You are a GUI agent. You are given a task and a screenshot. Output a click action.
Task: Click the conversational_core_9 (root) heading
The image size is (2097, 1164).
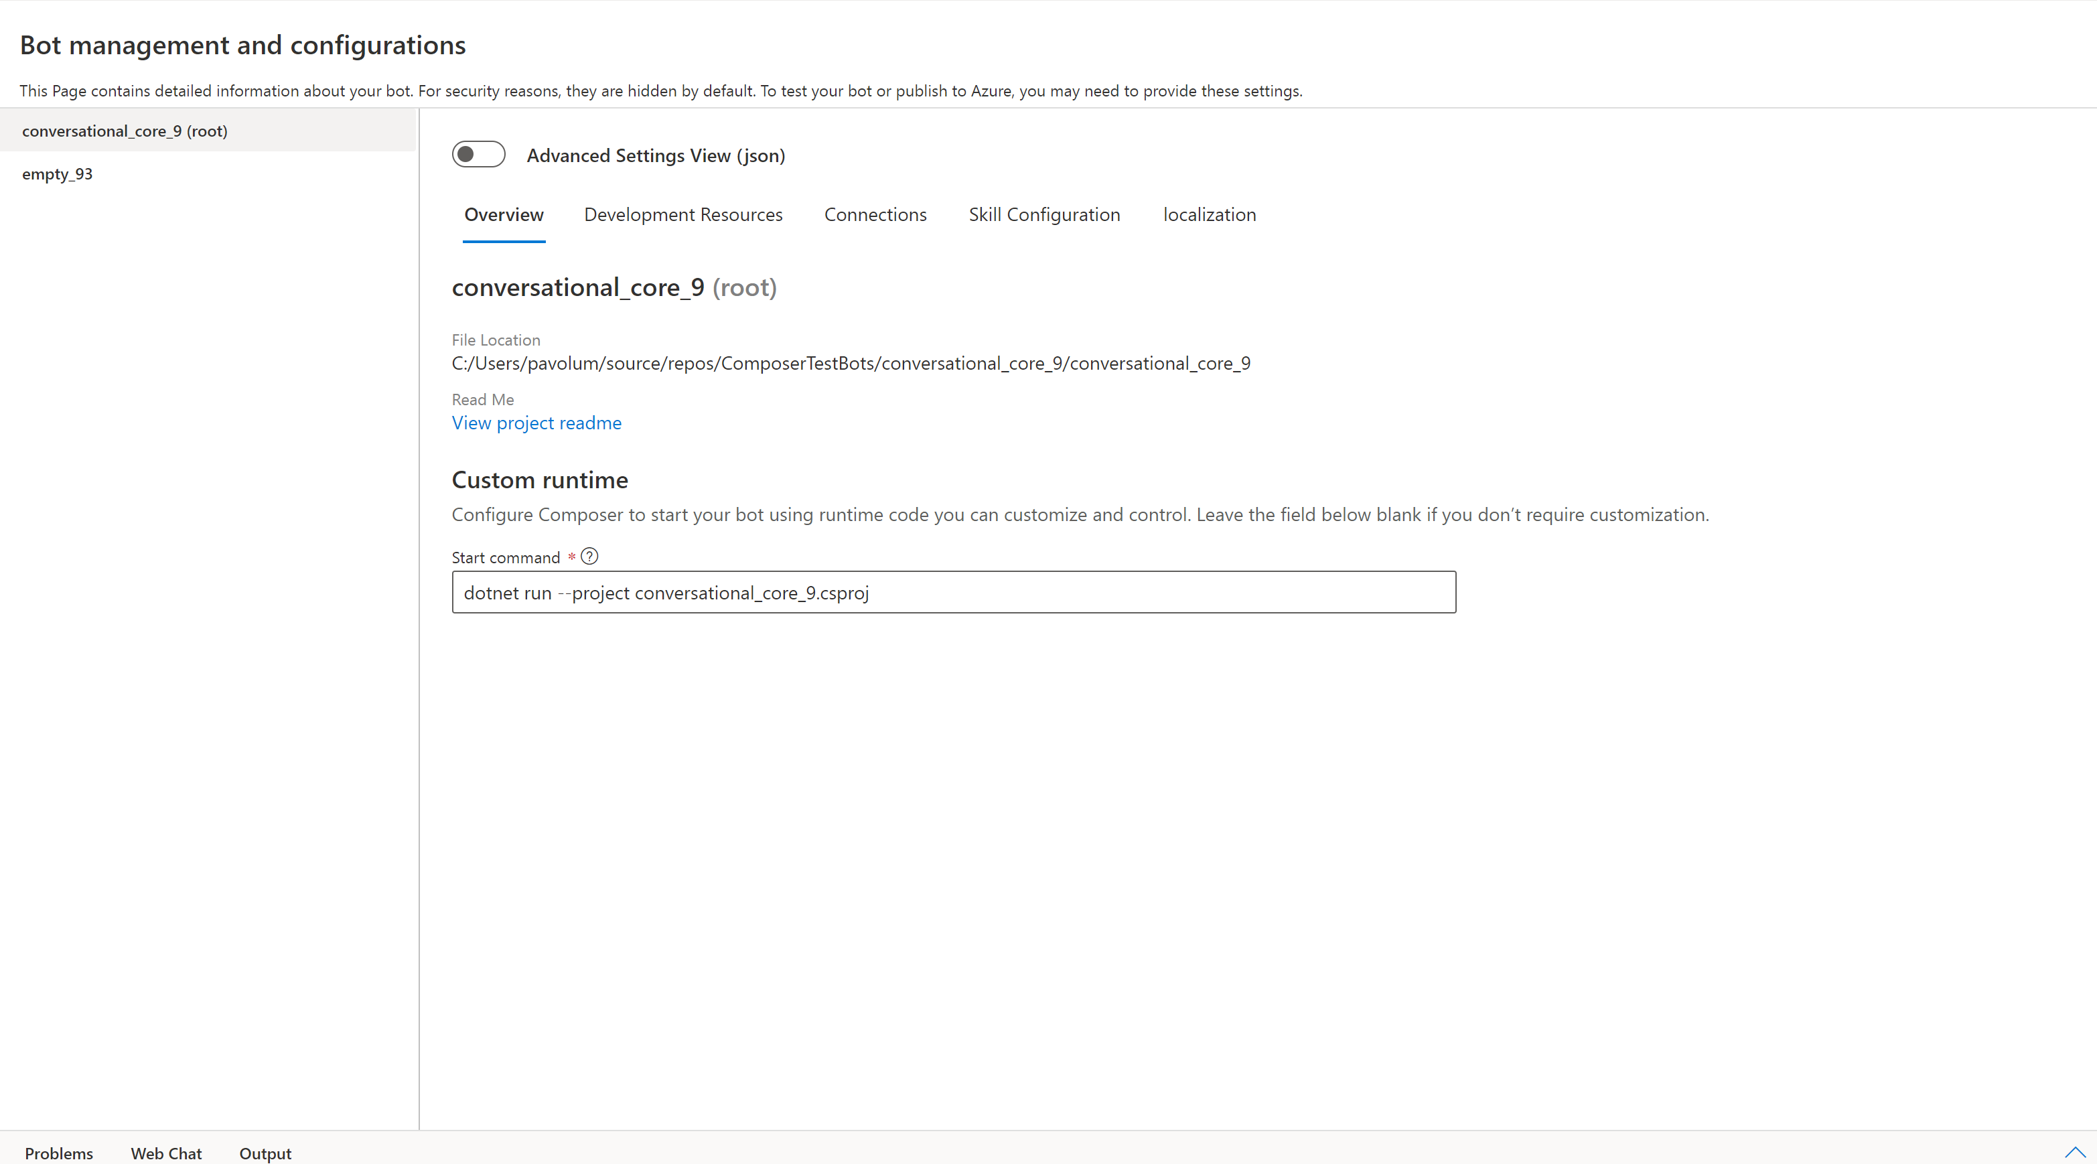(x=613, y=288)
